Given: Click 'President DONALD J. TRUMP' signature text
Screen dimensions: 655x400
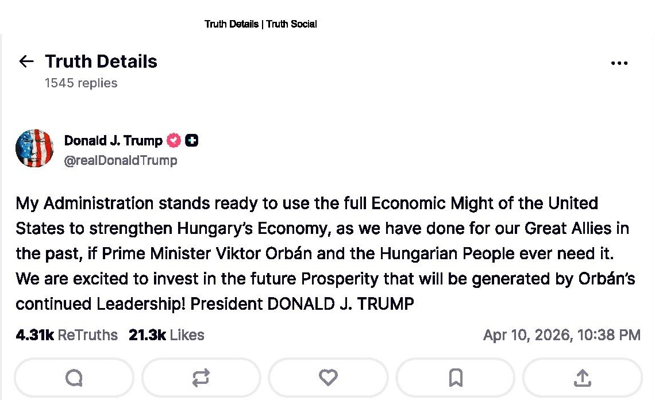Looking at the screenshot, I should coord(302,304).
